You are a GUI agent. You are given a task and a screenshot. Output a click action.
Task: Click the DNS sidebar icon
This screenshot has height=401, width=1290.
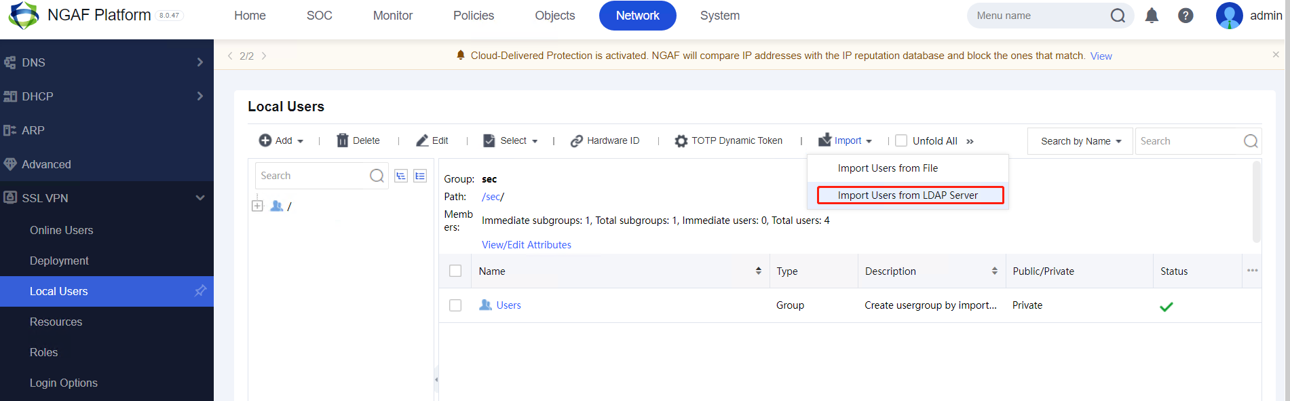pos(10,62)
